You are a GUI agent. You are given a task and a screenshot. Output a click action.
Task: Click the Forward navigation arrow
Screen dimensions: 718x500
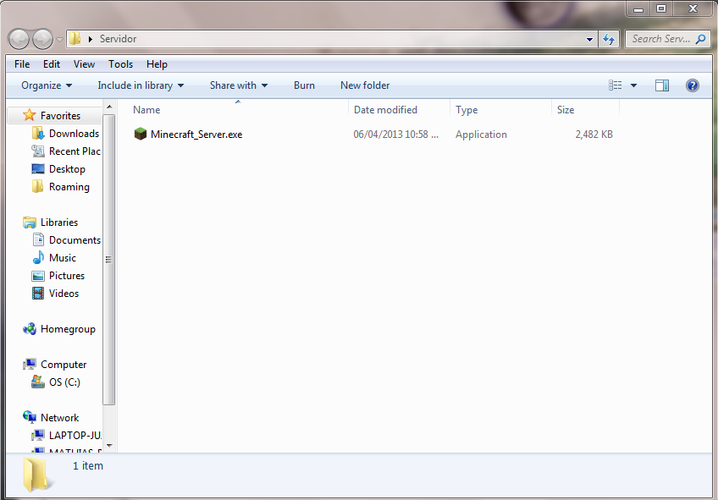[42, 40]
